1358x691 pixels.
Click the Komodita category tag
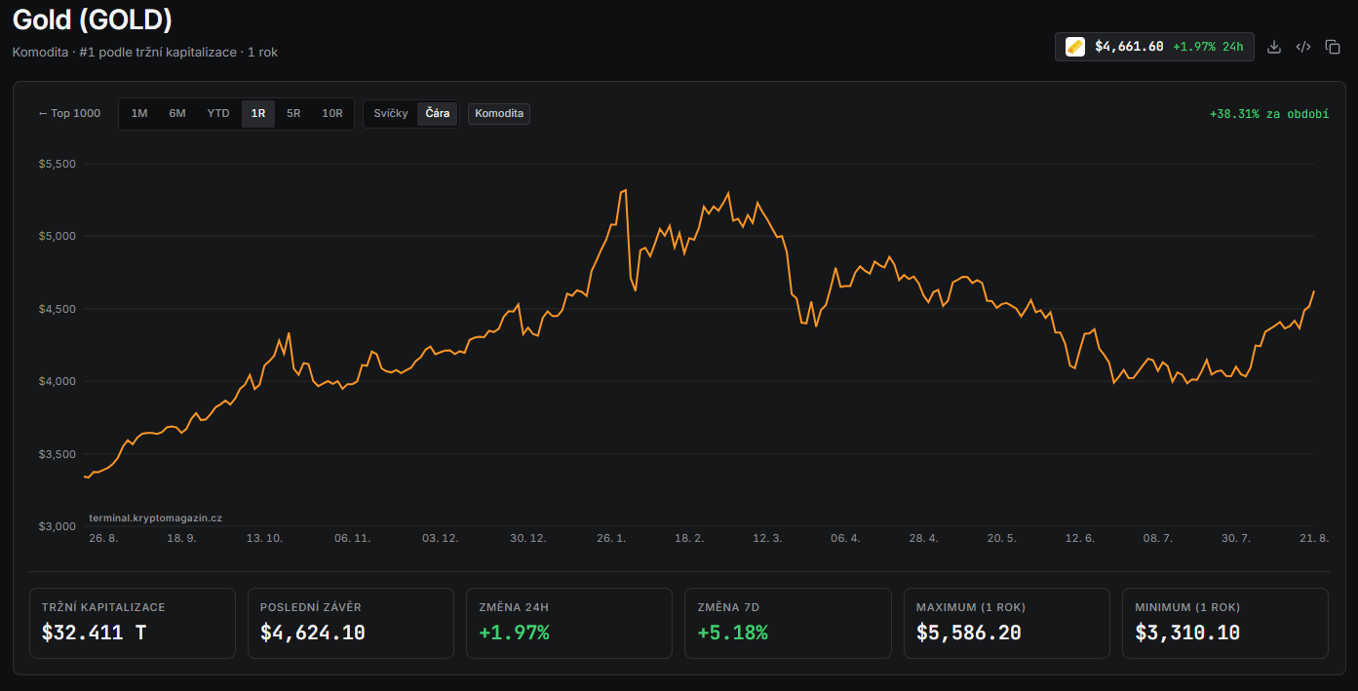pyautogui.click(x=499, y=113)
